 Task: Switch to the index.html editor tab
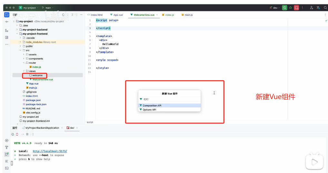(95, 15)
